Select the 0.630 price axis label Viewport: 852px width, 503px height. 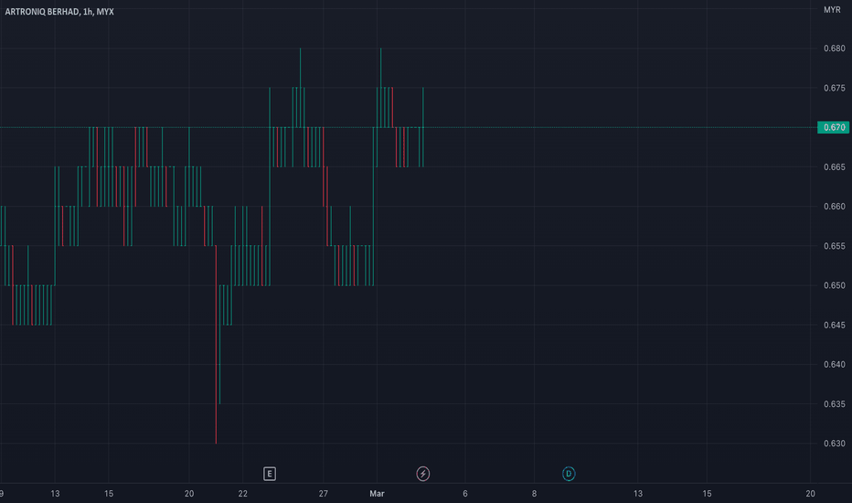(834, 444)
